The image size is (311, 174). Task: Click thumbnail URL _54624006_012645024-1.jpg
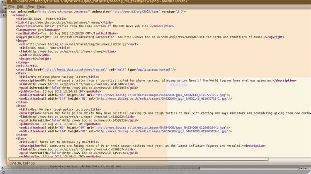point(160,128)
